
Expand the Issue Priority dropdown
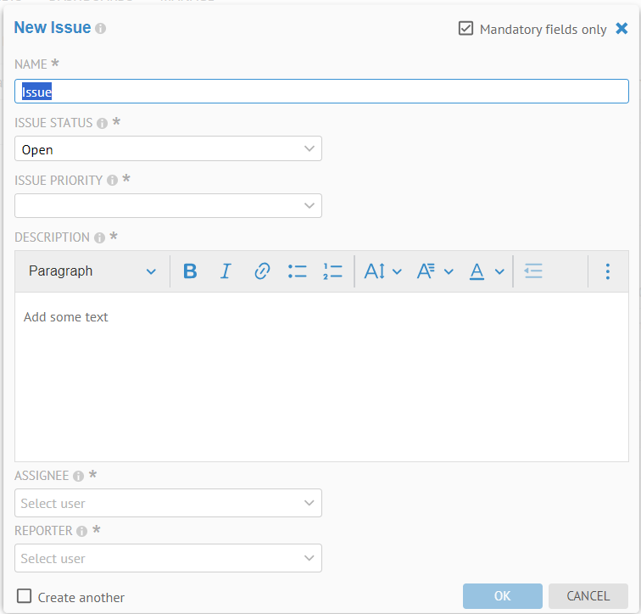click(x=168, y=206)
